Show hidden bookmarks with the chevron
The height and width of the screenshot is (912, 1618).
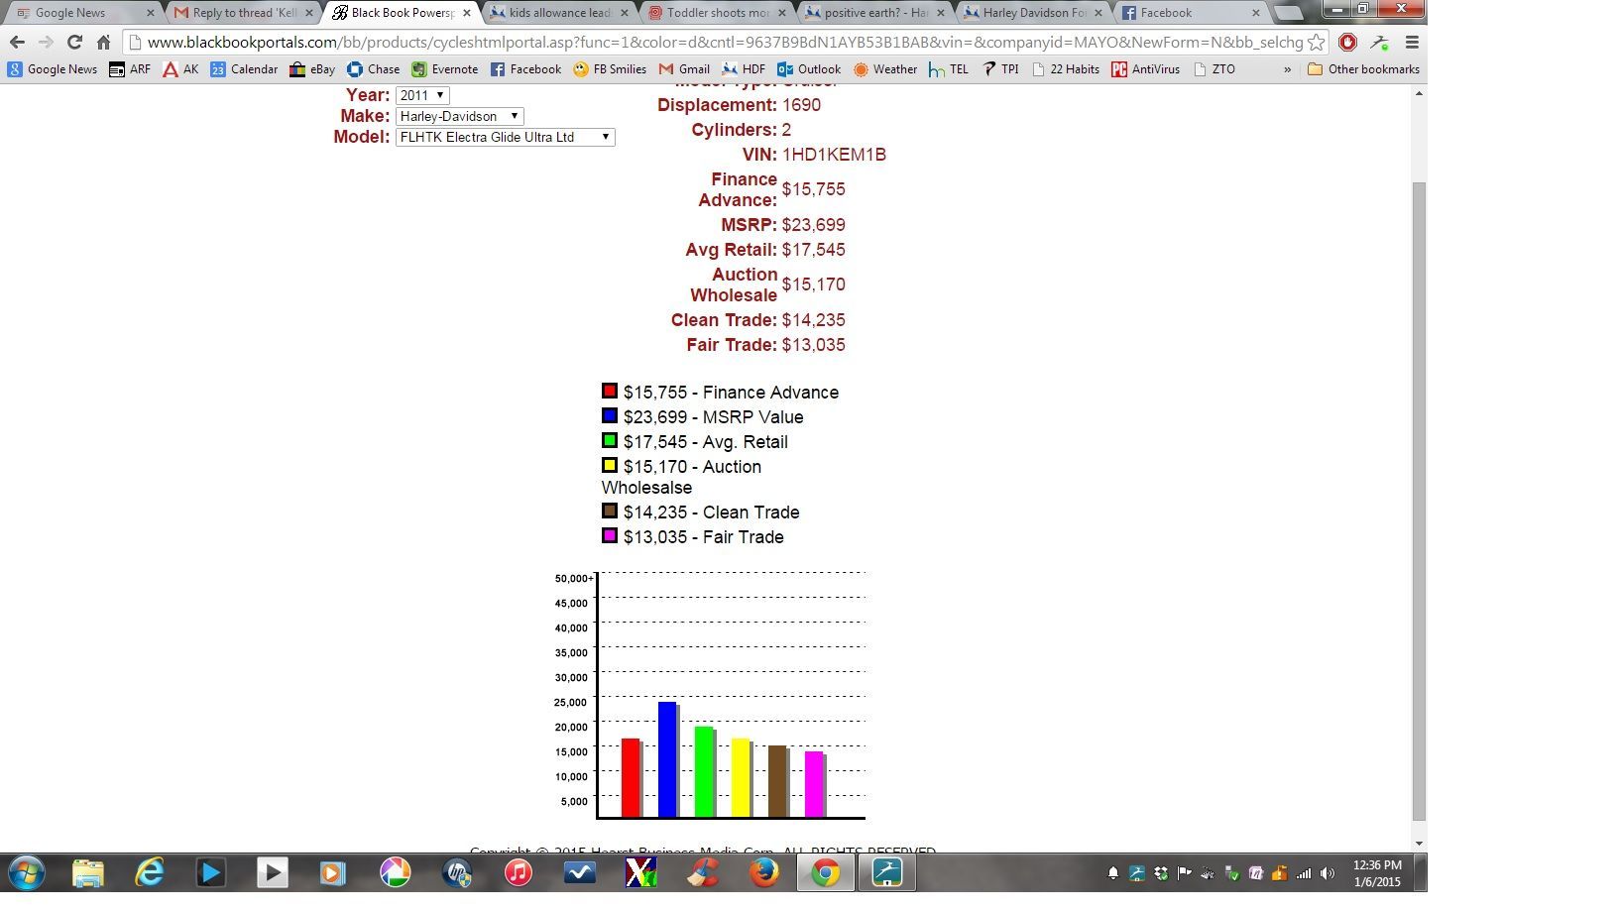pos(1287,69)
